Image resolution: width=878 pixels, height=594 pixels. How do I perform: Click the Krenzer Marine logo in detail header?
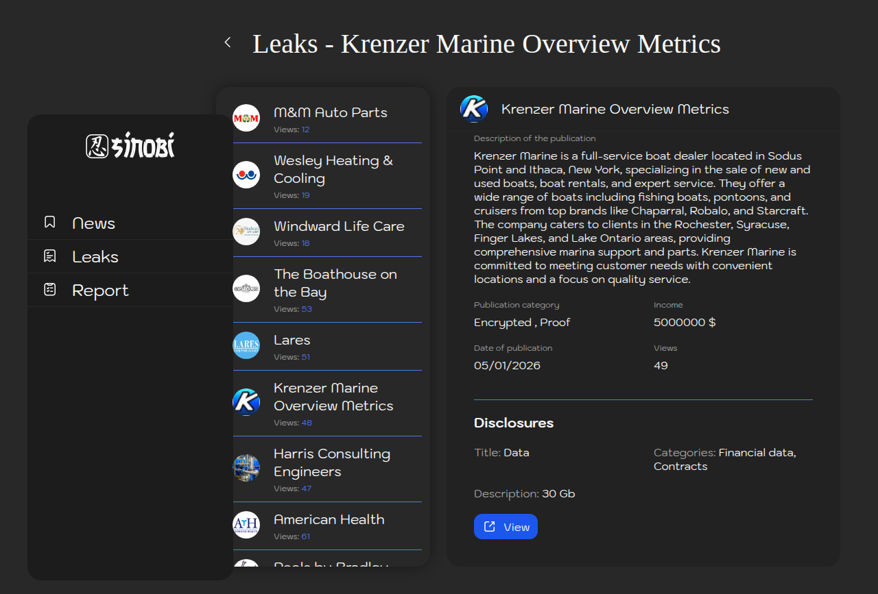point(473,109)
